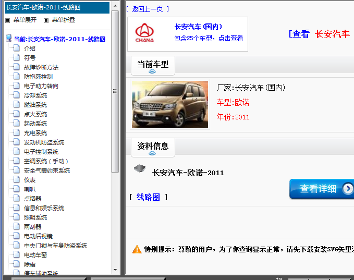Click the page icon next to 仪表
Image resolution: width=354 pixels, height=280 pixels.
(x=17, y=179)
